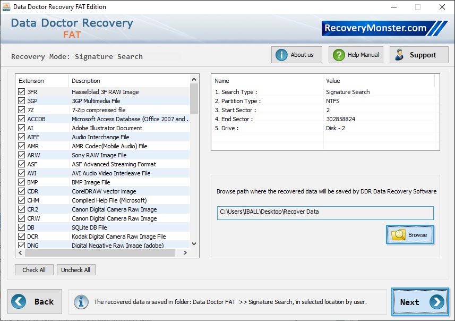This screenshot has width=455, height=321.
Task: Click the recovered data save path field
Action: [325, 213]
